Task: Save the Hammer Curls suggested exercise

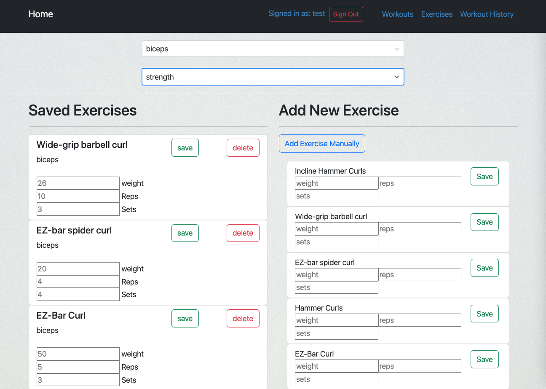Action: tap(484, 313)
